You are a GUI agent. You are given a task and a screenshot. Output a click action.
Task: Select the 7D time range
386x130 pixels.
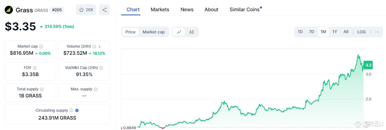coord(311,32)
